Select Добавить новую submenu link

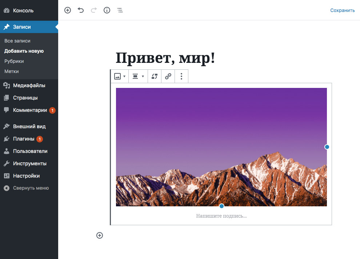click(x=24, y=51)
